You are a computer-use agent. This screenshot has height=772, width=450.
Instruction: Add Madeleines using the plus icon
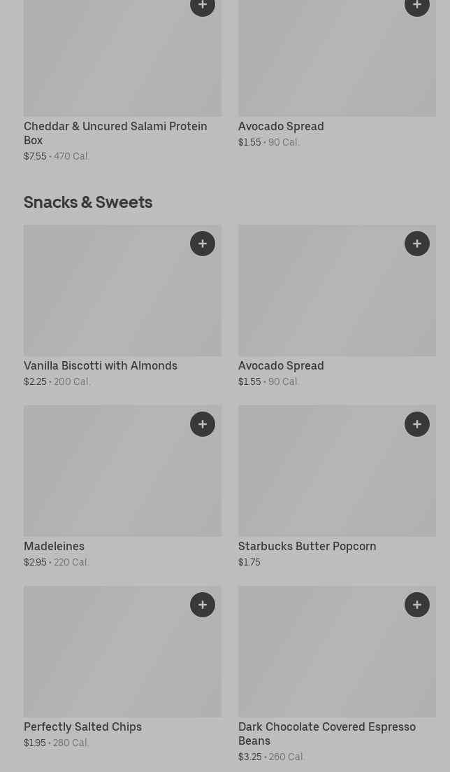pos(203,424)
